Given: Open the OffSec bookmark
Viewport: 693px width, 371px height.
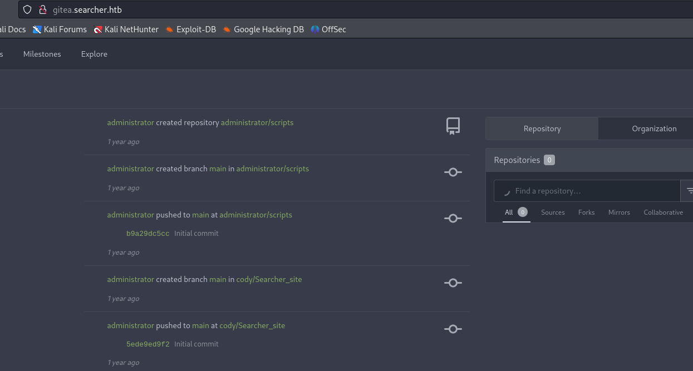Looking at the screenshot, I should tap(328, 29).
